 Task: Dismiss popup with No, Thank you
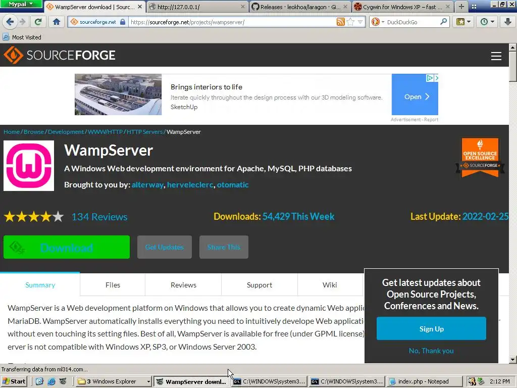coord(431,351)
